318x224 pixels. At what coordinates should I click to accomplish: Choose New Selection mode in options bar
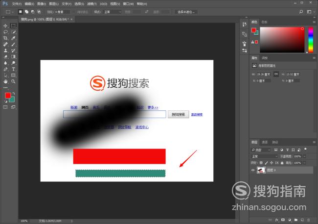[x=20, y=12]
